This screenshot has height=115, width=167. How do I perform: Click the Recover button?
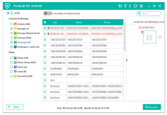click(x=152, y=107)
